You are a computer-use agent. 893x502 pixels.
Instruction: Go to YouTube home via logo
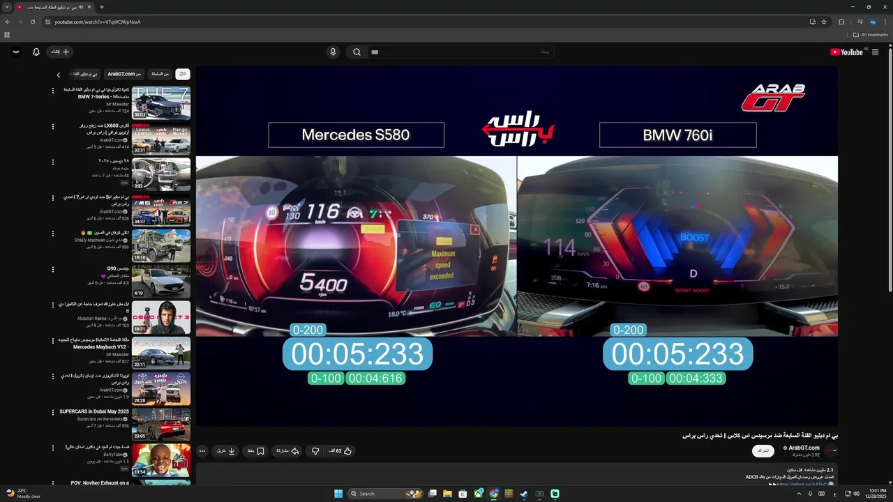(847, 52)
